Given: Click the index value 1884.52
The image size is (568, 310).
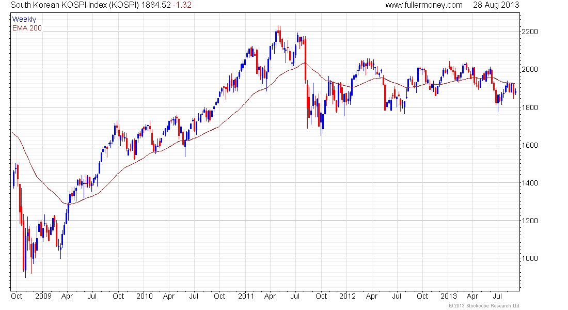Looking at the screenshot, I should (x=156, y=5).
